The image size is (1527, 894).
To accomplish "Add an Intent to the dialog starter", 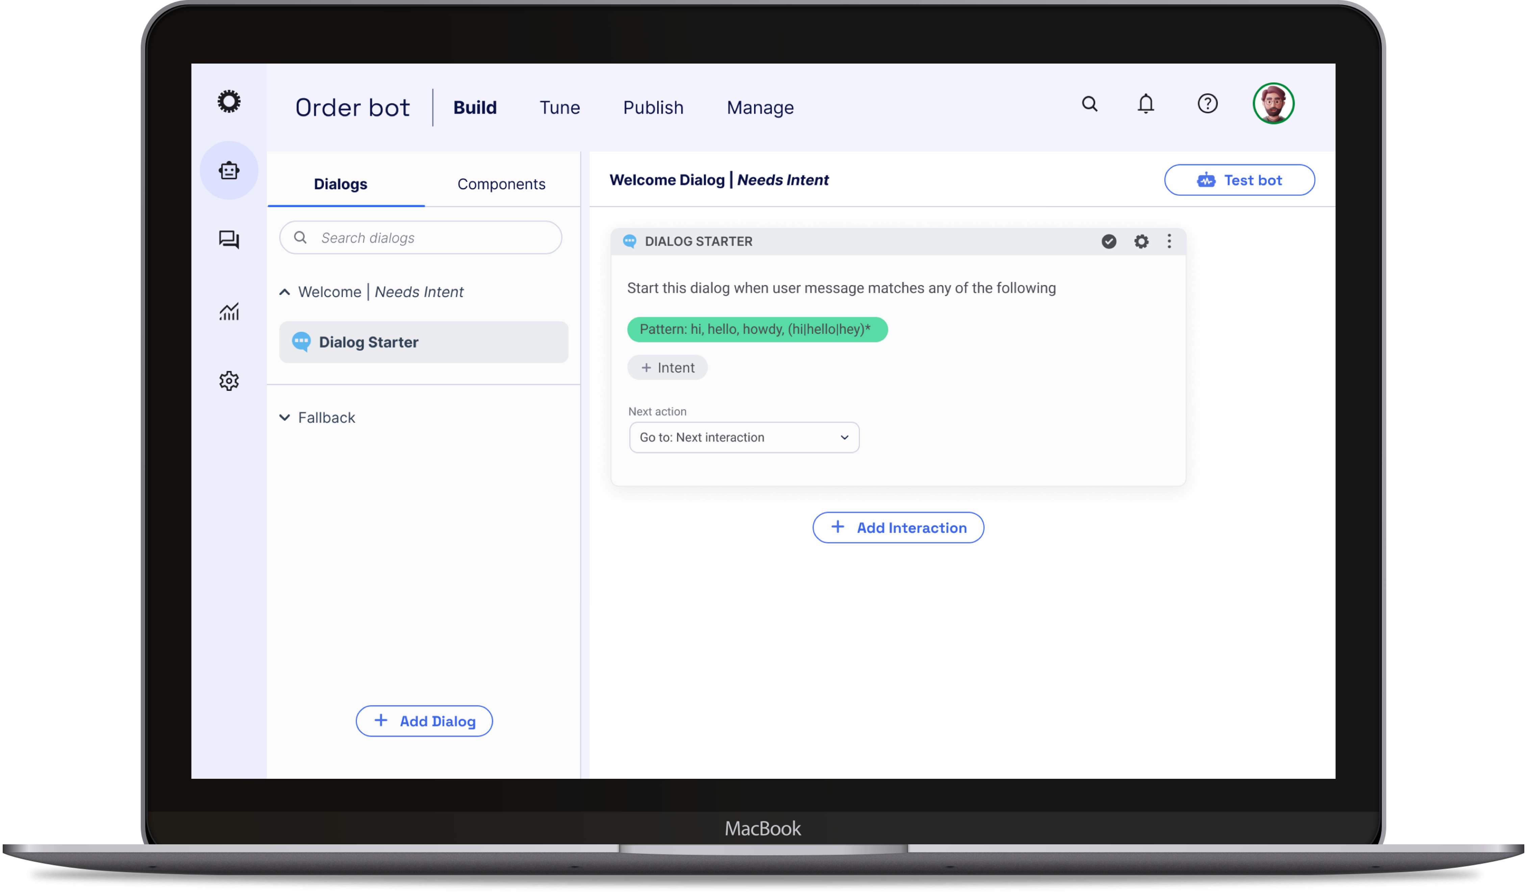I will tap(667, 367).
